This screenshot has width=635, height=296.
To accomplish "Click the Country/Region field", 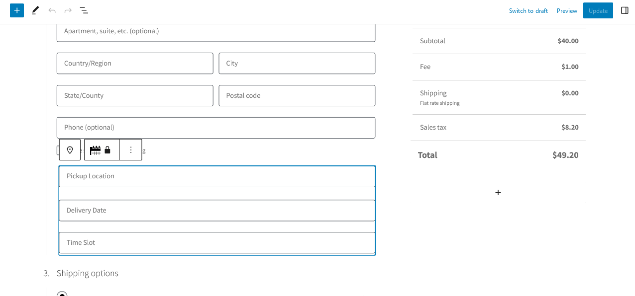I will 135,64.
